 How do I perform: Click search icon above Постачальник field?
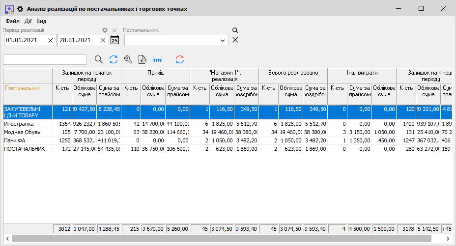[x=235, y=30]
